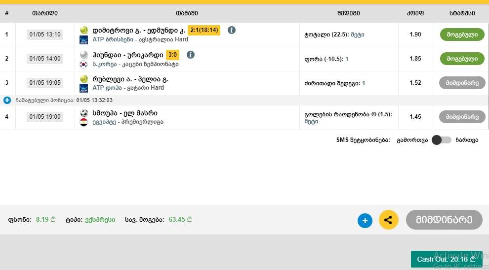Click მოგებული status in row 2

click(462, 59)
